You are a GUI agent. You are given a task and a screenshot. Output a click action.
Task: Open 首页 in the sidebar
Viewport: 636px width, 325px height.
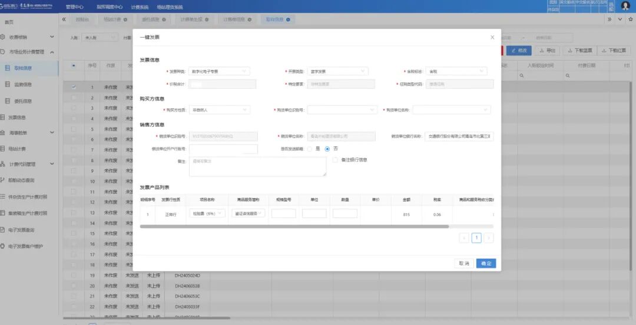click(x=9, y=22)
